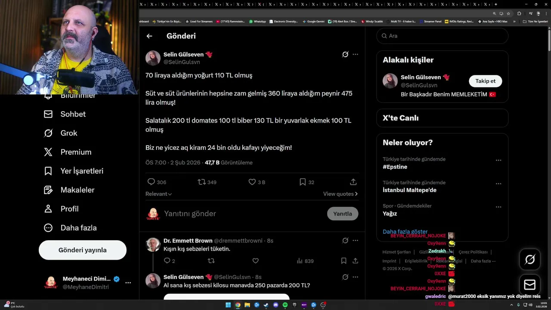This screenshot has height=310, width=551.
Task: Open Chrome from the taskbar
Action: pyautogui.click(x=238, y=305)
